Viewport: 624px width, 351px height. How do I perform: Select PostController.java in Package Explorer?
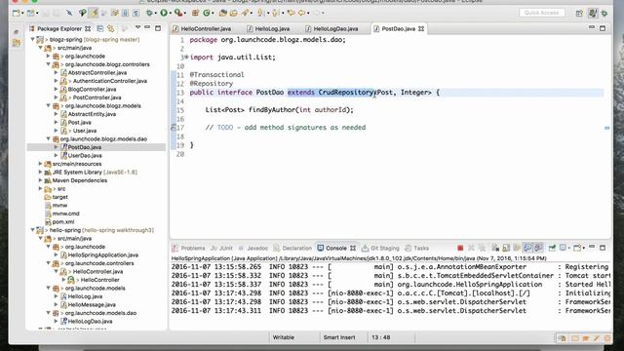[x=97, y=97]
